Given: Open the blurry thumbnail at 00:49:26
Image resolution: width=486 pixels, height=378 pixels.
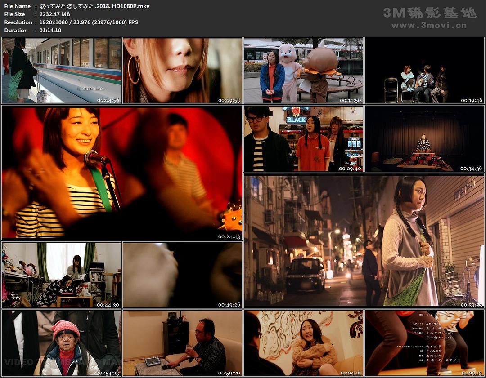Looking at the screenshot, I should [x=182, y=275].
